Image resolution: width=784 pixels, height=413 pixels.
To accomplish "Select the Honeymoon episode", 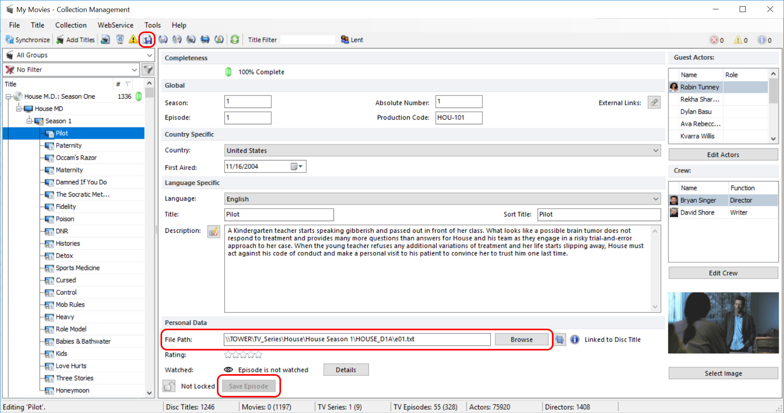I will [x=73, y=390].
